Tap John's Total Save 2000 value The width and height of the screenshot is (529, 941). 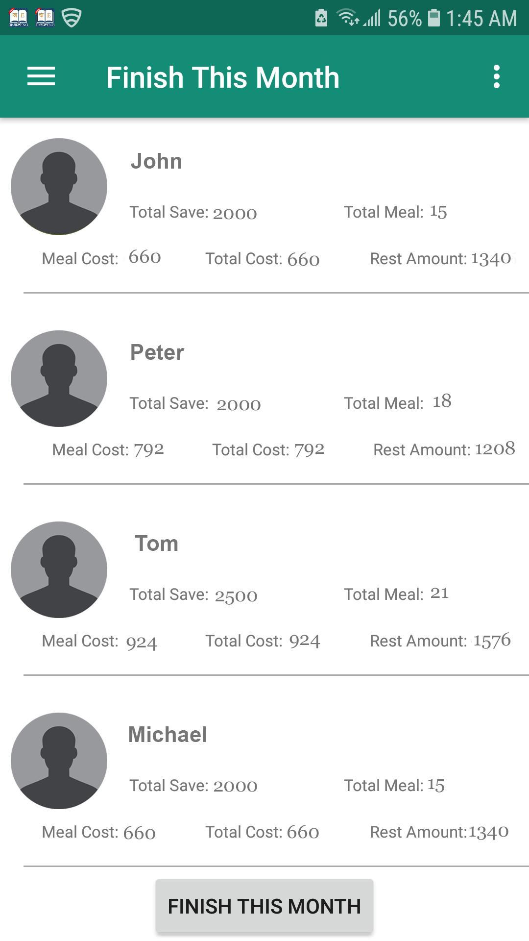(x=235, y=214)
